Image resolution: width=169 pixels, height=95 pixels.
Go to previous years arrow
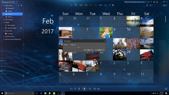click(x=72, y=5)
